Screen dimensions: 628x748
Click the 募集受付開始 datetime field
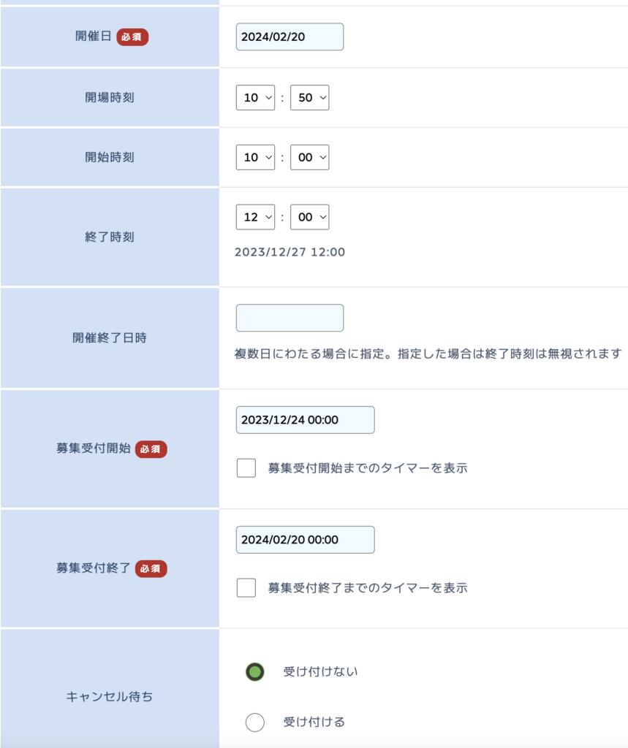305,420
